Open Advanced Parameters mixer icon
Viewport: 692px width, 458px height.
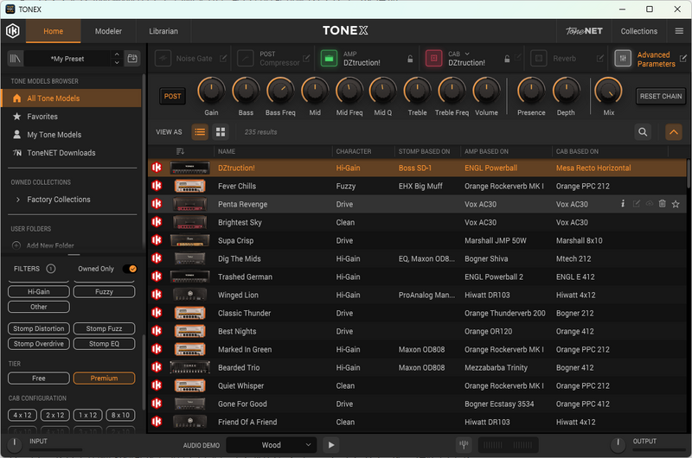point(623,58)
